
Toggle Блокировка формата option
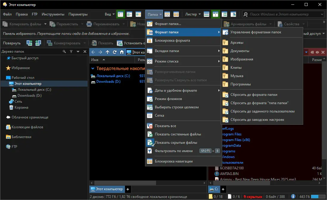[x=183, y=40]
